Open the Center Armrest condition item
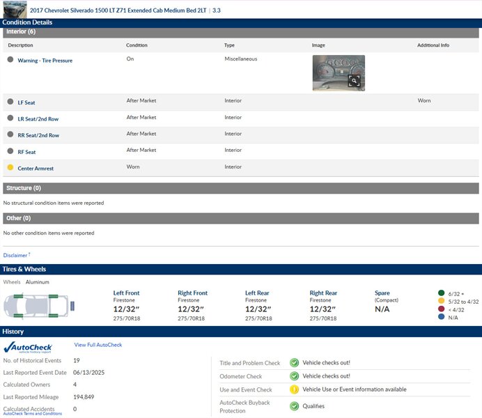This screenshot has height=418, width=482. 36,169
